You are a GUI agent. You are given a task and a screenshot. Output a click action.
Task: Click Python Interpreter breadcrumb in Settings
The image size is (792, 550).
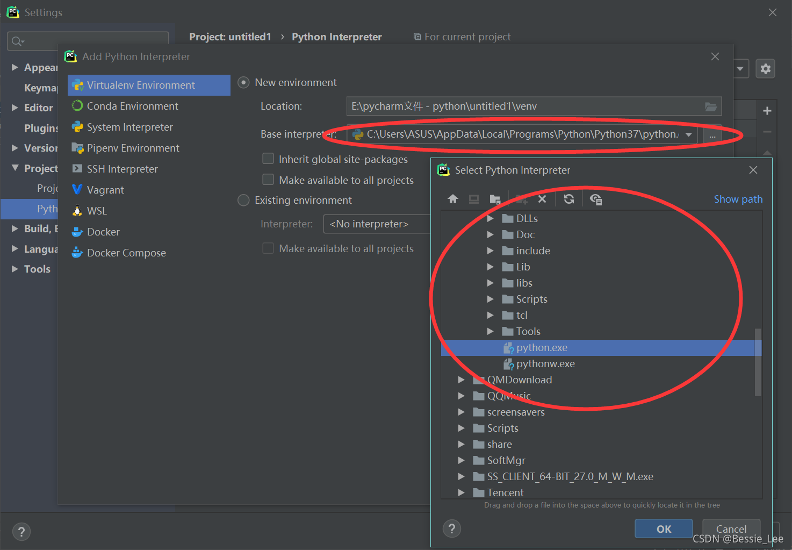point(337,37)
